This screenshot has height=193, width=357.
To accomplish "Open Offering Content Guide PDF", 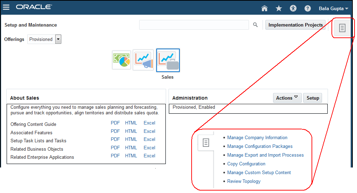I will pyautogui.click(x=115, y=123).
